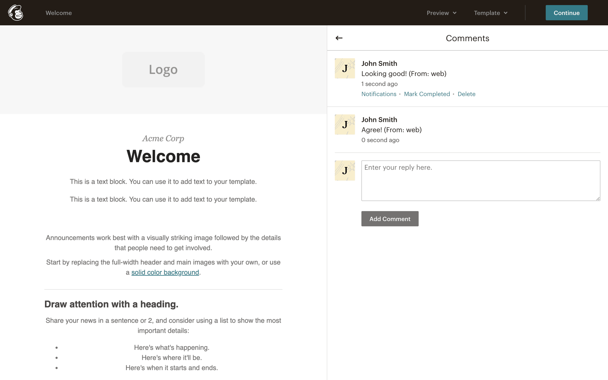Select the Acme Corp subtitle text
Image resolution: width=608 pixels, height=380 pixels.
click(163, 138)
